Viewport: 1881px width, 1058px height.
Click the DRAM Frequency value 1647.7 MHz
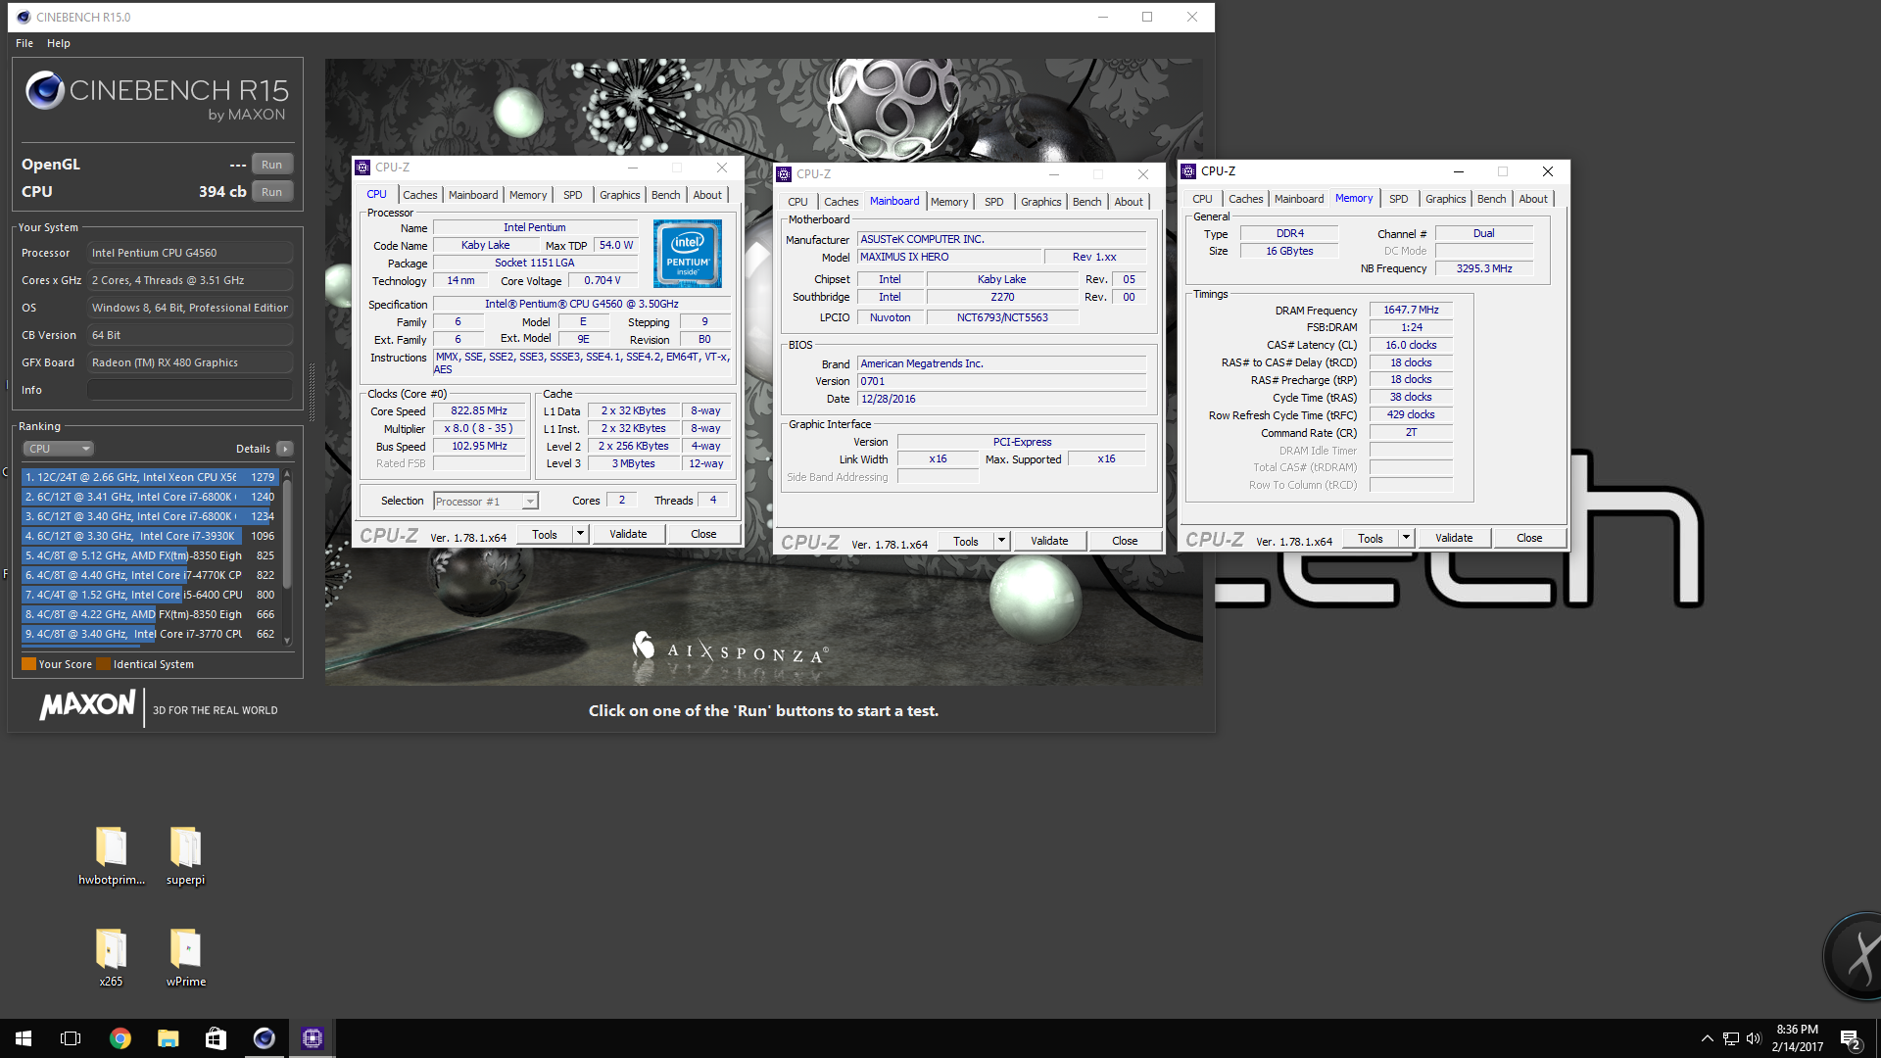pos(1411,310)
